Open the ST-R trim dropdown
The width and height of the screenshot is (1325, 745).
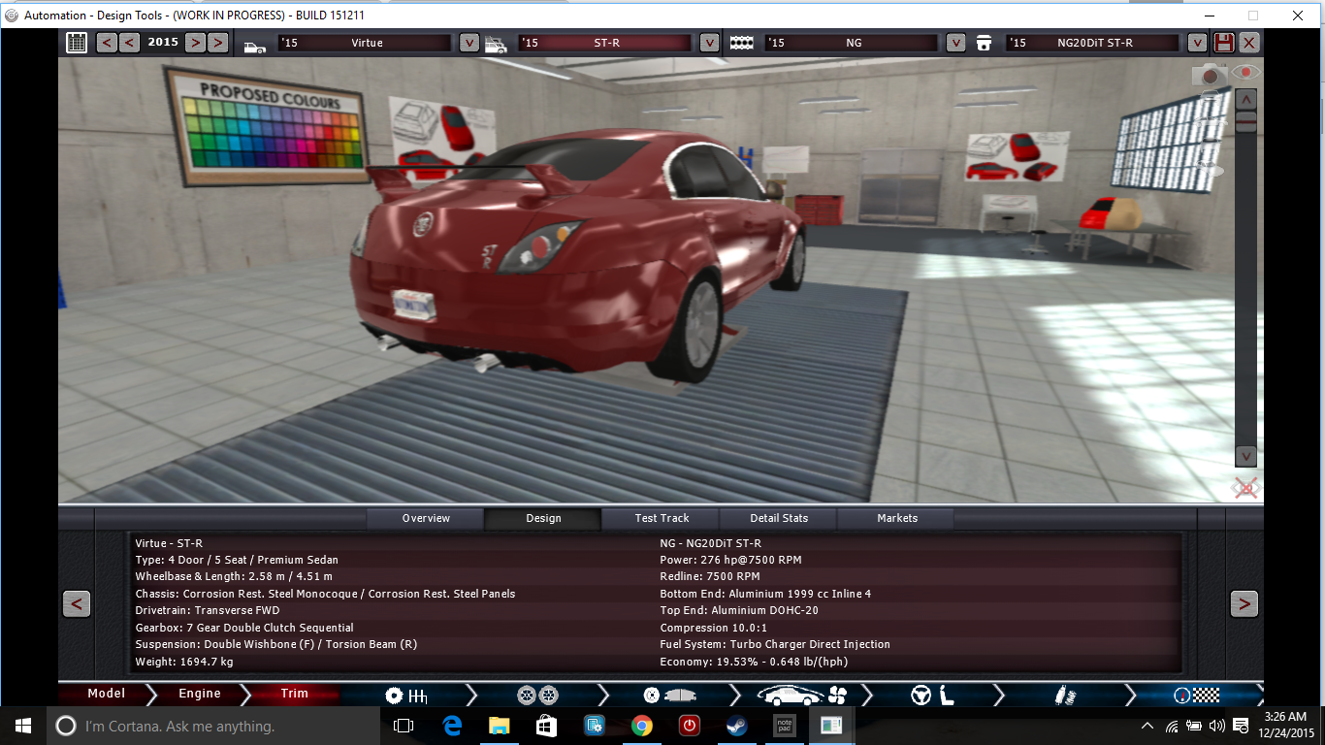tap(709, 43)
